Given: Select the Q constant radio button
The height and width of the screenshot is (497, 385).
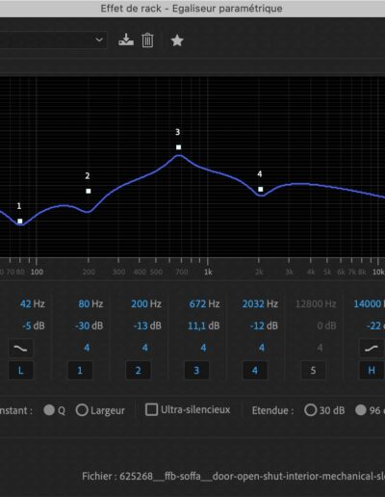Looking at the screenshot, I should (x=49, y=410).
